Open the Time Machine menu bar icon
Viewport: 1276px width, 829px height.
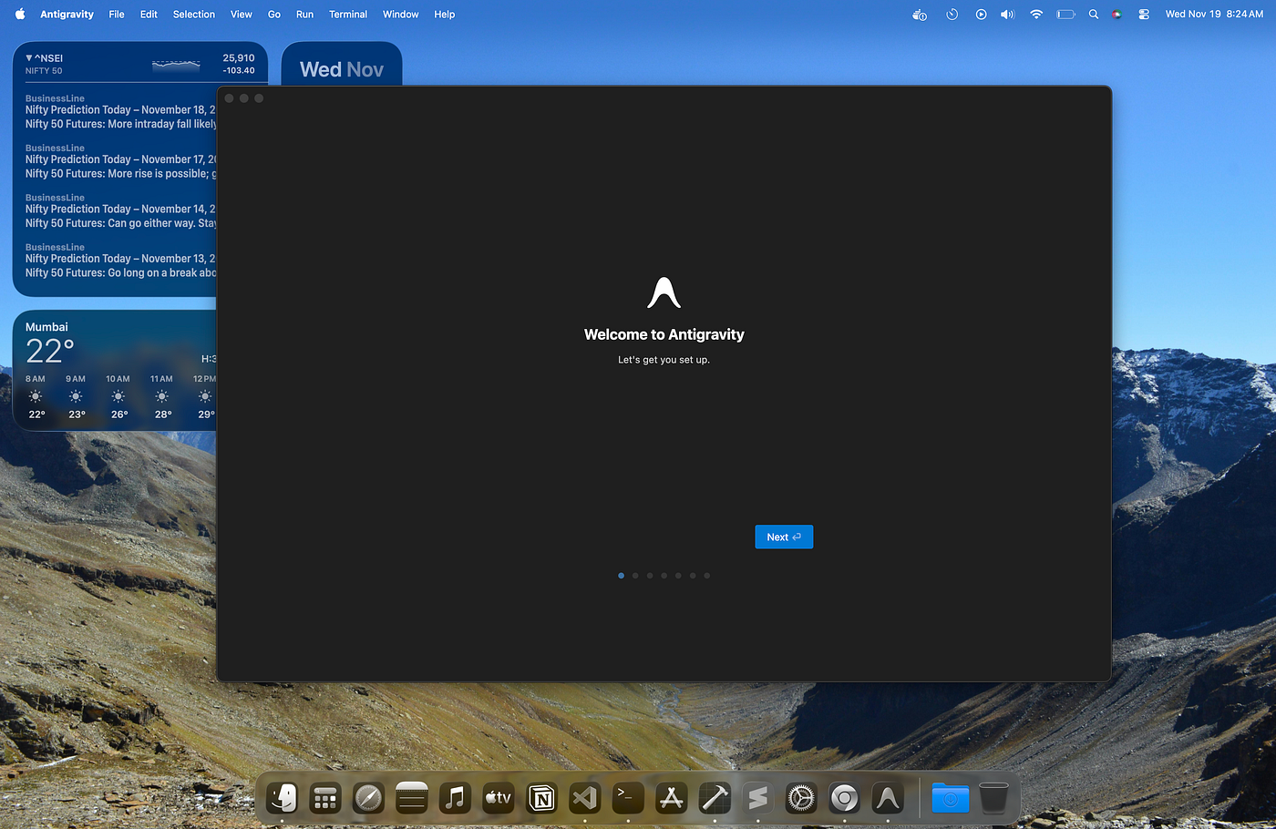[x=952, y=15]
